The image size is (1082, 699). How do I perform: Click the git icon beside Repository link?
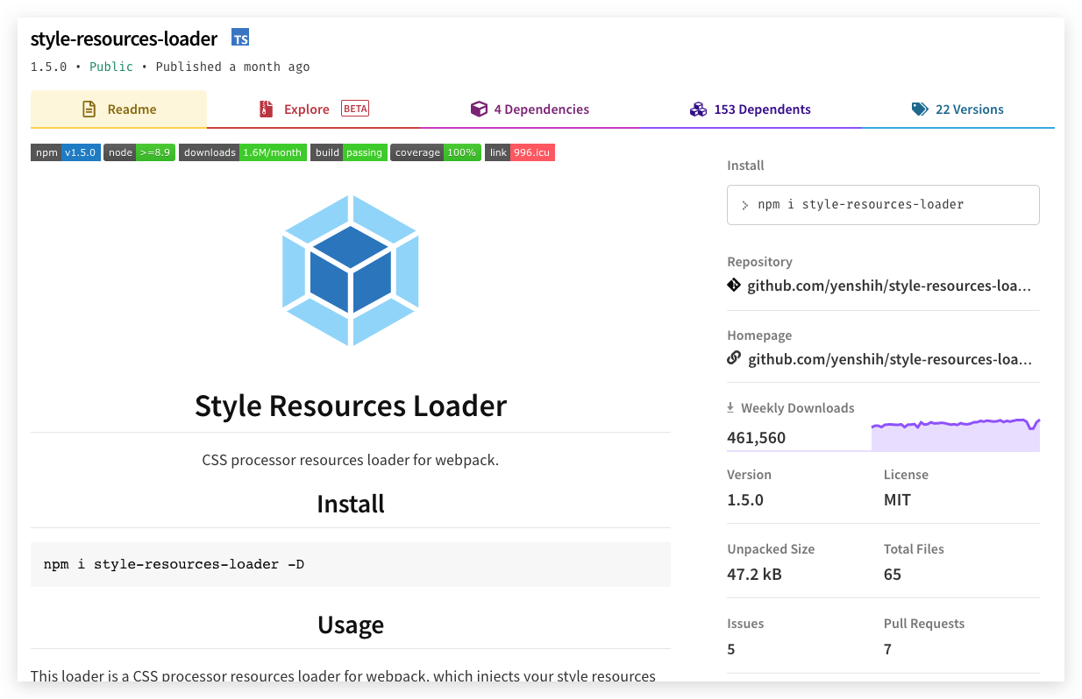coord(734,286)
